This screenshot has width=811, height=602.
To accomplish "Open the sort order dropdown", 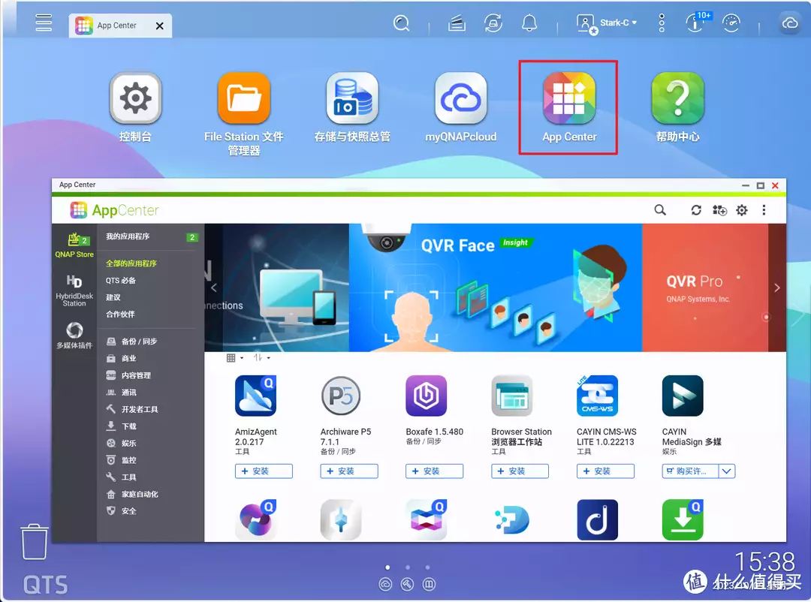I will coord(262,357).
